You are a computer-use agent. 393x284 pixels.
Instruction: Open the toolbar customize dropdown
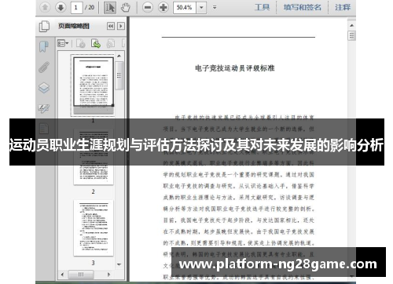[x=215, y=7]
